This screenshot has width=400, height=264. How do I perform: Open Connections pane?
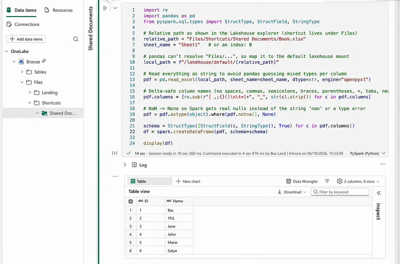(23, 24)
